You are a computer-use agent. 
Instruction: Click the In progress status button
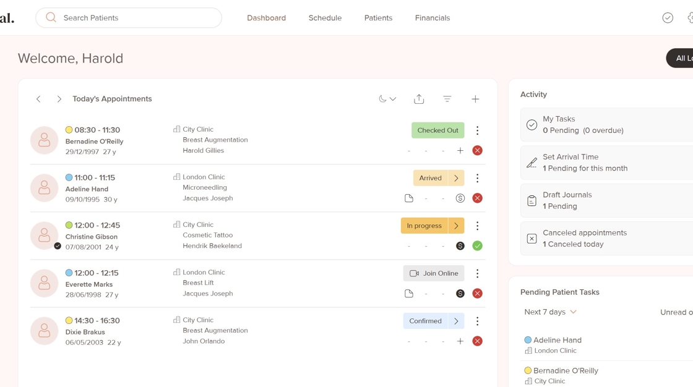424,226
